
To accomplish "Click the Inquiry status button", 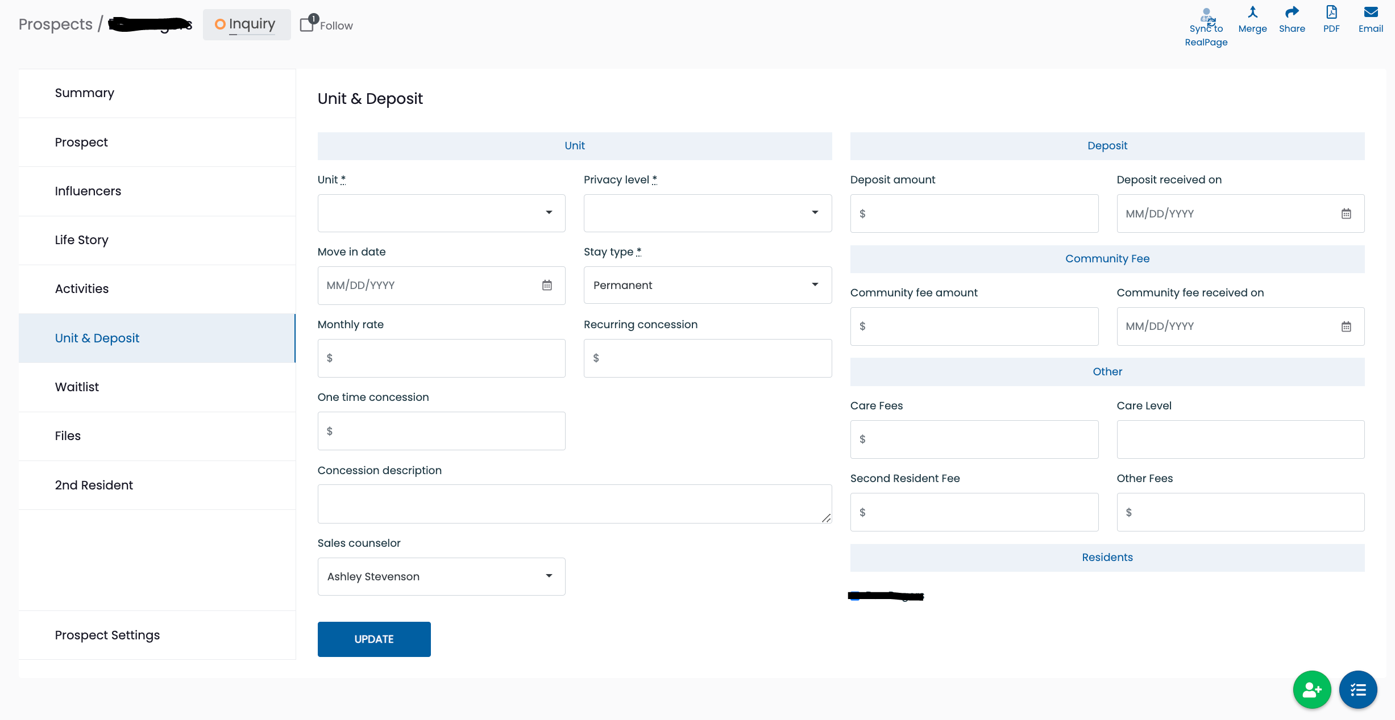I will pyautogui.click(x=243, y=25).
